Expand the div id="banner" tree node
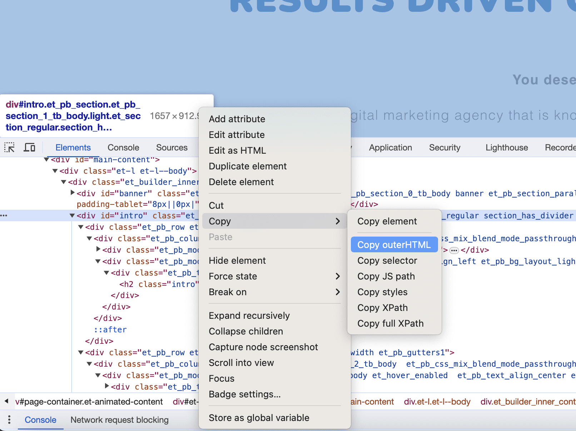The width and height of the screenshot is (576, 431). tap(72, 193)
